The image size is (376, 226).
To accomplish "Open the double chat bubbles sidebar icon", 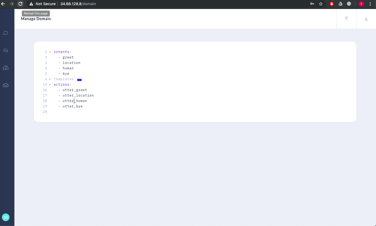I will pos(5,50).
